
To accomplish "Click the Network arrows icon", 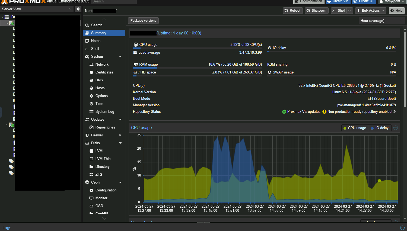I will (x=91, y=65).
